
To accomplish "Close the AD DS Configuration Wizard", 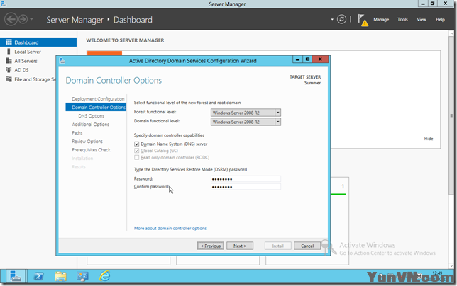I will click(320, 59).
